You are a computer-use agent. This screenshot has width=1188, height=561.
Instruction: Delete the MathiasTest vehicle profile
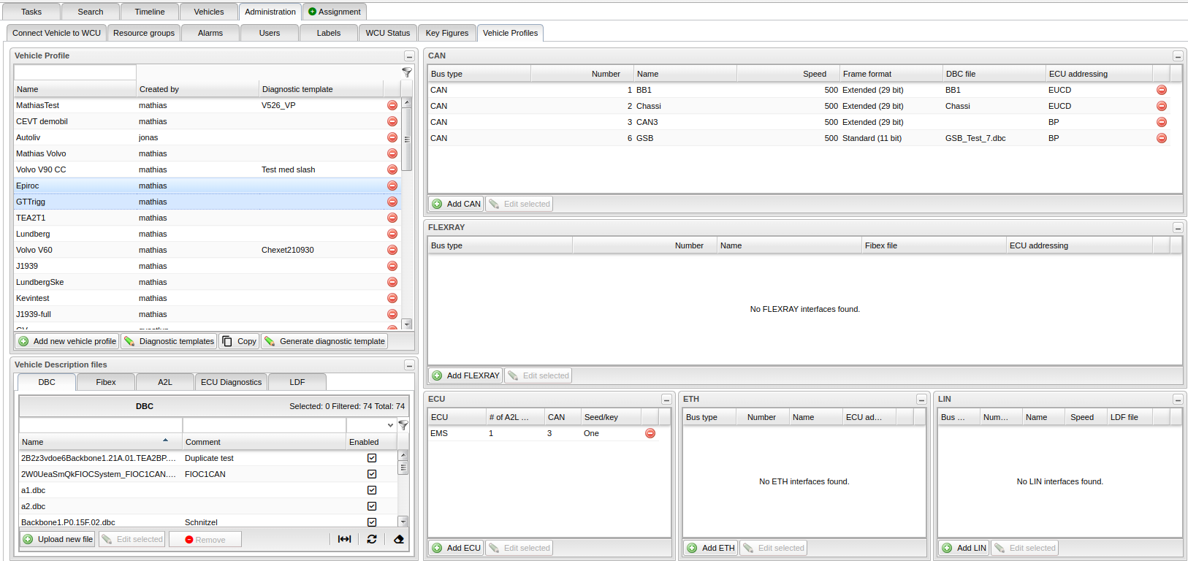click(392, 105)
